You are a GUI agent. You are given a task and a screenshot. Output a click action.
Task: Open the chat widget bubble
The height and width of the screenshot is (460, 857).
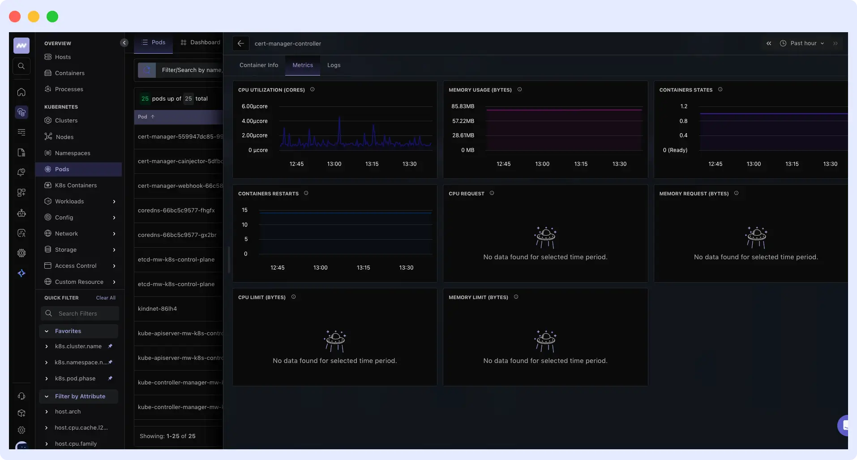[843, 425]
